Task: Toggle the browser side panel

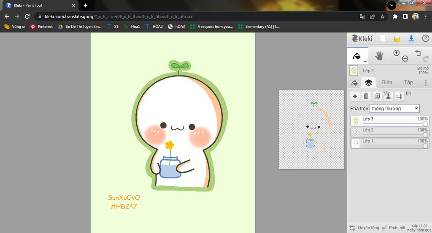Action: tap(405, 16)
